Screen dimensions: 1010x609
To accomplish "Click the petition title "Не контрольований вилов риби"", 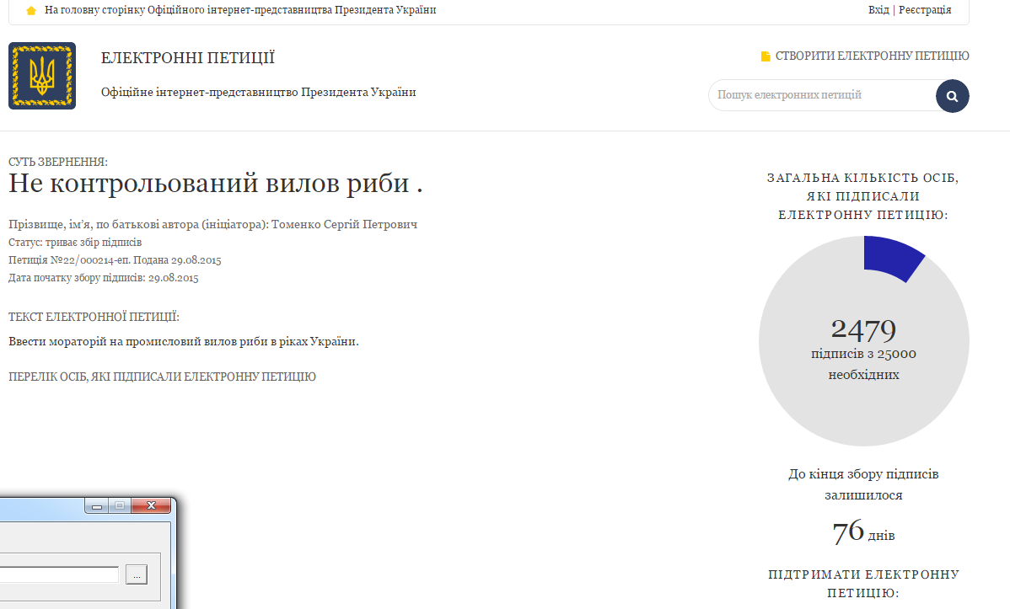I will point(215,183).
